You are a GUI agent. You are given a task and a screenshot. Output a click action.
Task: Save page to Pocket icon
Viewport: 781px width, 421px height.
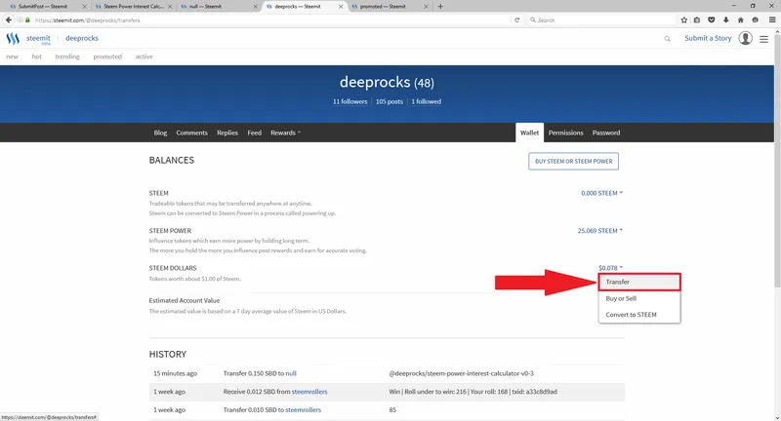[x=712, y=19]
